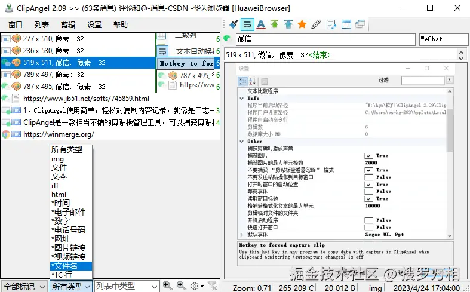The height and width of the screenshot is (292, 470).
Task: Click the A-Z alphabetical sort icon
Action: (x=253, y=81)
